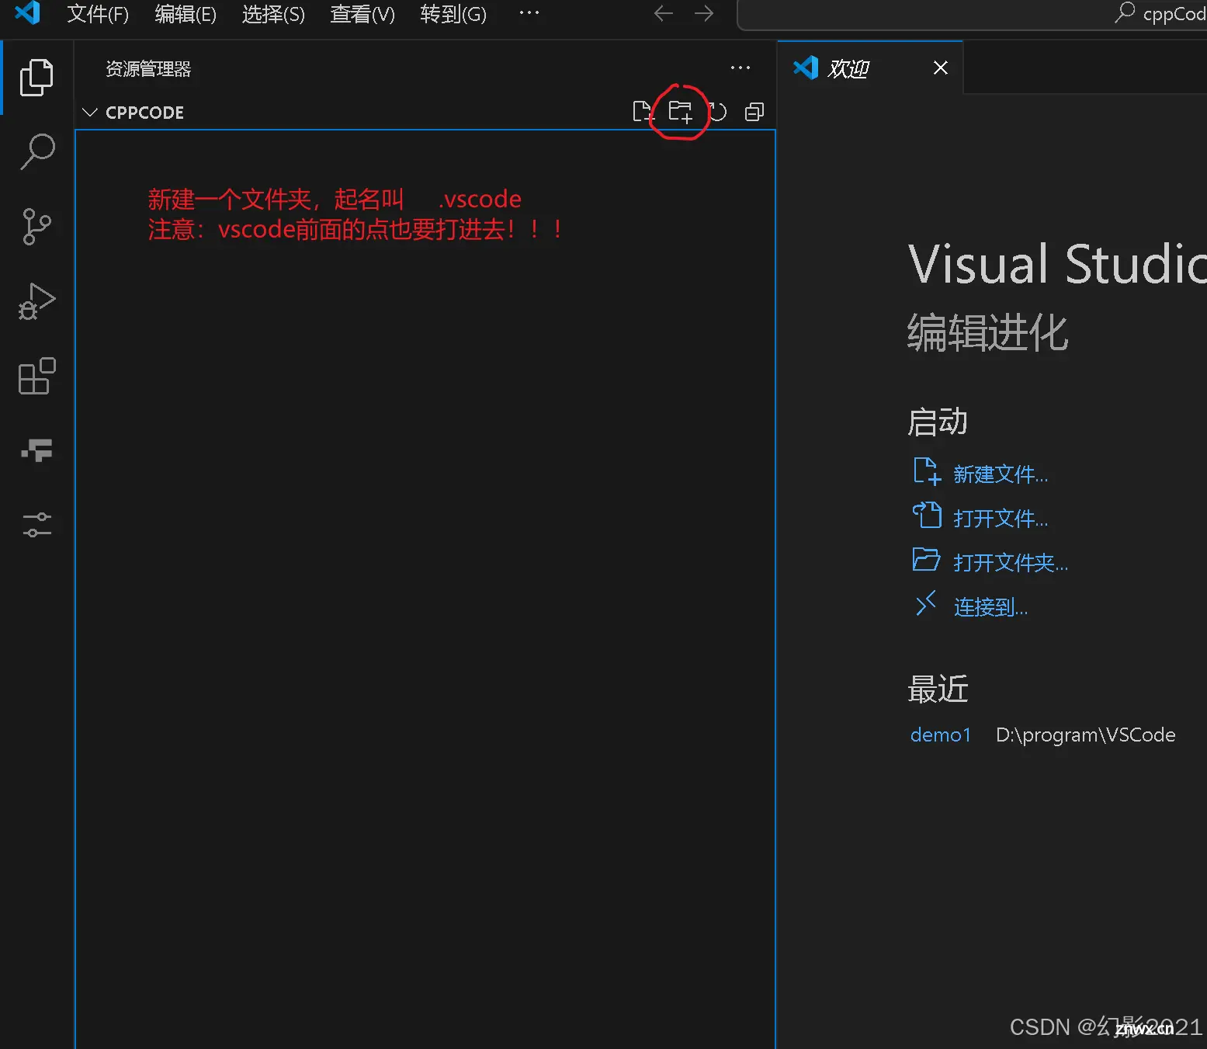Go back with the left arrow
Viewport: 1207px width, 1049px height.
click(x=663, y=13)
